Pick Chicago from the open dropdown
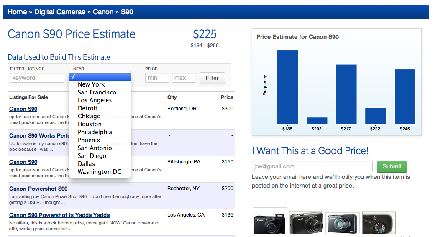Viewport: 433px width, 237px height. tap(89, 116)
